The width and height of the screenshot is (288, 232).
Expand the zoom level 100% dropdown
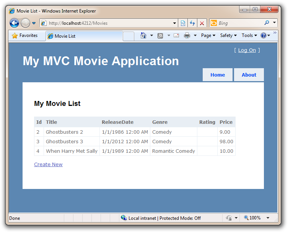pos(268,218)
